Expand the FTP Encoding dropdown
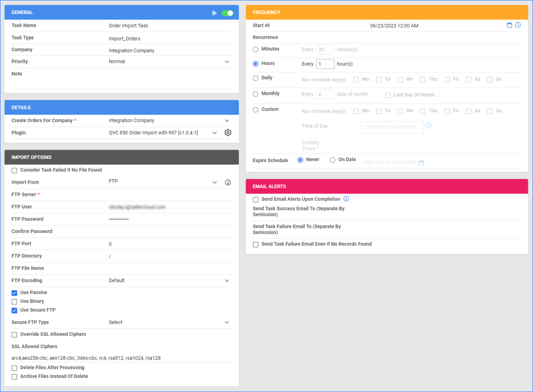This screenshot has width=533, height=392. tap(226, 280)
